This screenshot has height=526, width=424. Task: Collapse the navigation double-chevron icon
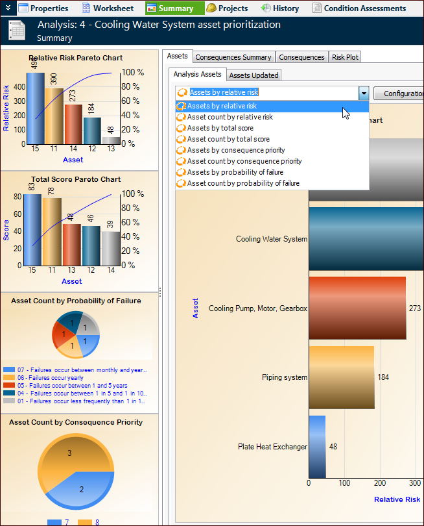[x=8, y=8]
